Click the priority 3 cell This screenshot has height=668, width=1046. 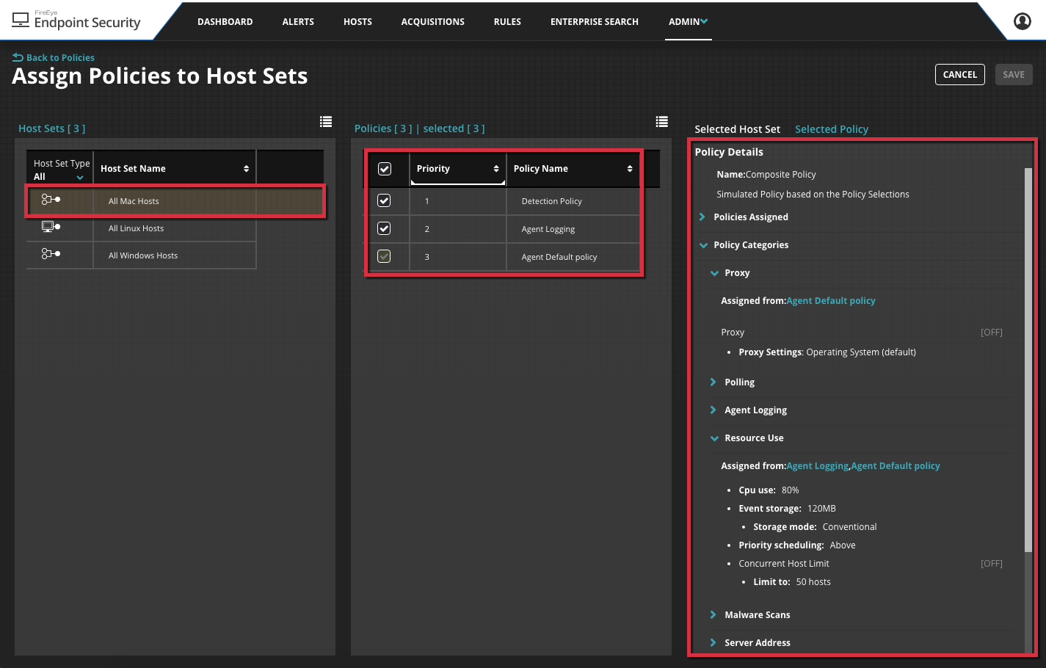click(x=458, y=257)
